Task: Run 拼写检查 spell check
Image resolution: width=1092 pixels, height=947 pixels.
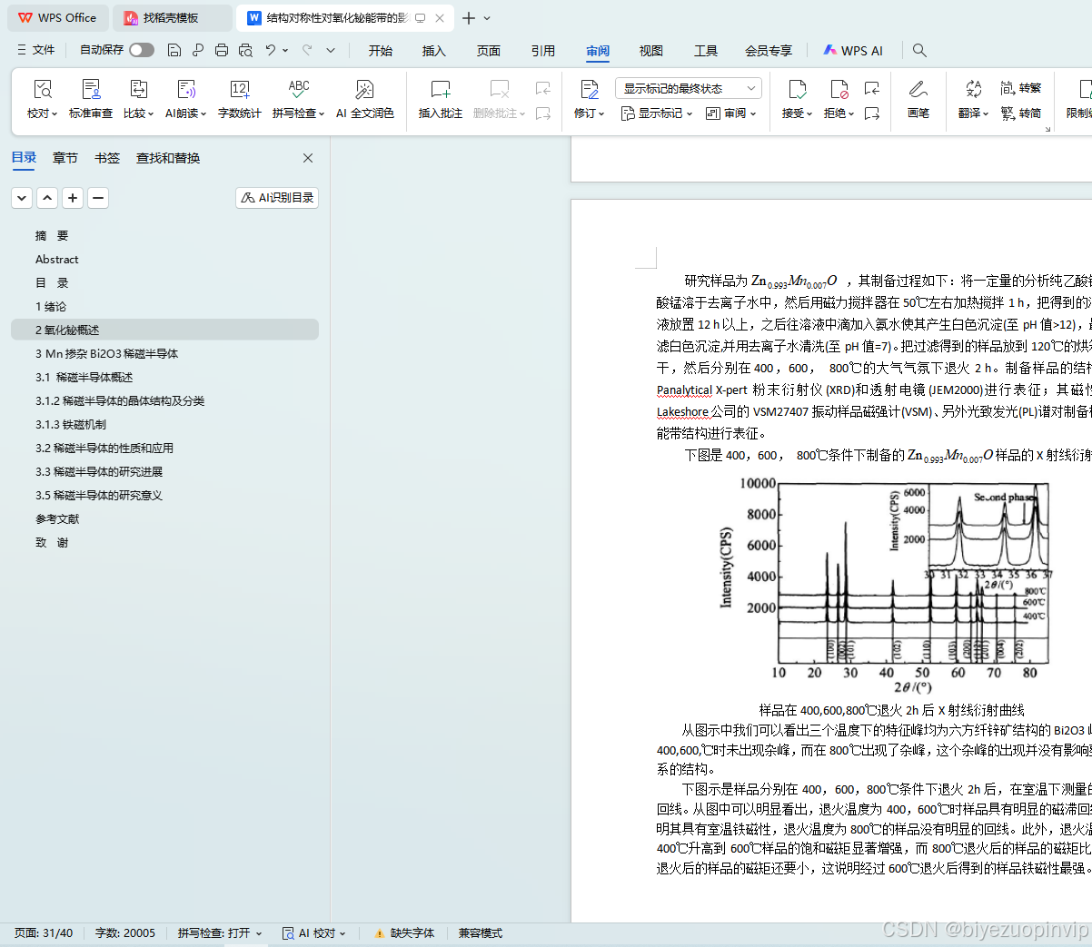Action: (x=299, y=99)
